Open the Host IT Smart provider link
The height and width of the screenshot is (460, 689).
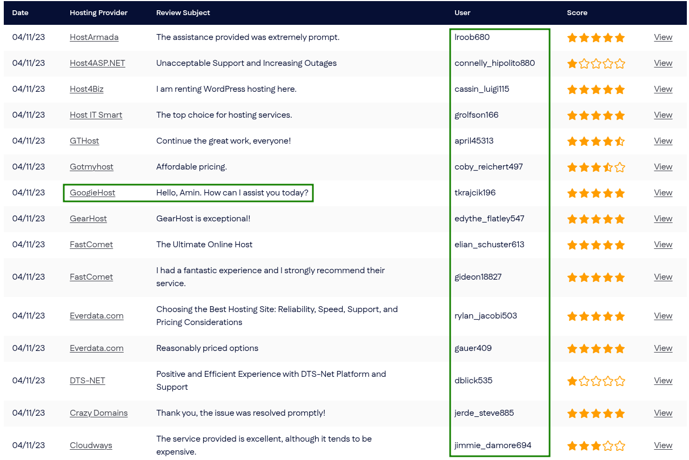[96, 115]
